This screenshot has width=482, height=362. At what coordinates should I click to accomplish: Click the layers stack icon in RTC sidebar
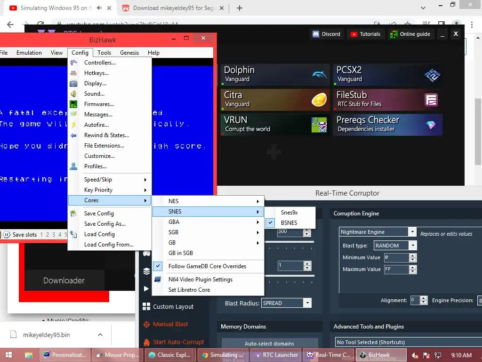click(x=147, y=271)
